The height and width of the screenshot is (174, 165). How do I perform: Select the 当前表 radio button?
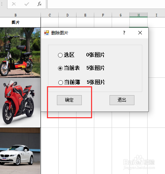click(60, 68)
